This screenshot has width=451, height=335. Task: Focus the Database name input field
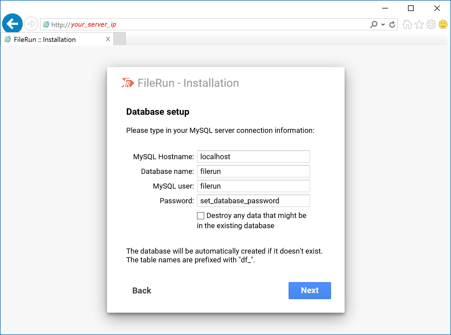click(253, 171)
